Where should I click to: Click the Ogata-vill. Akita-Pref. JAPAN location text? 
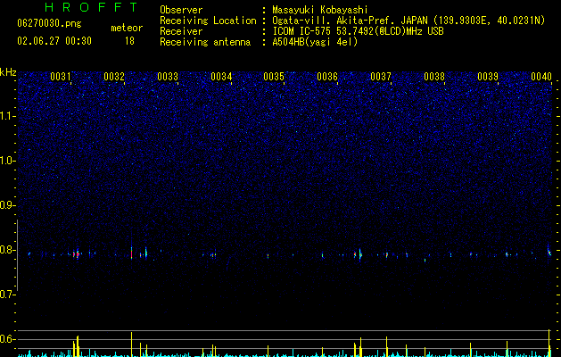(x=350, y=21)
